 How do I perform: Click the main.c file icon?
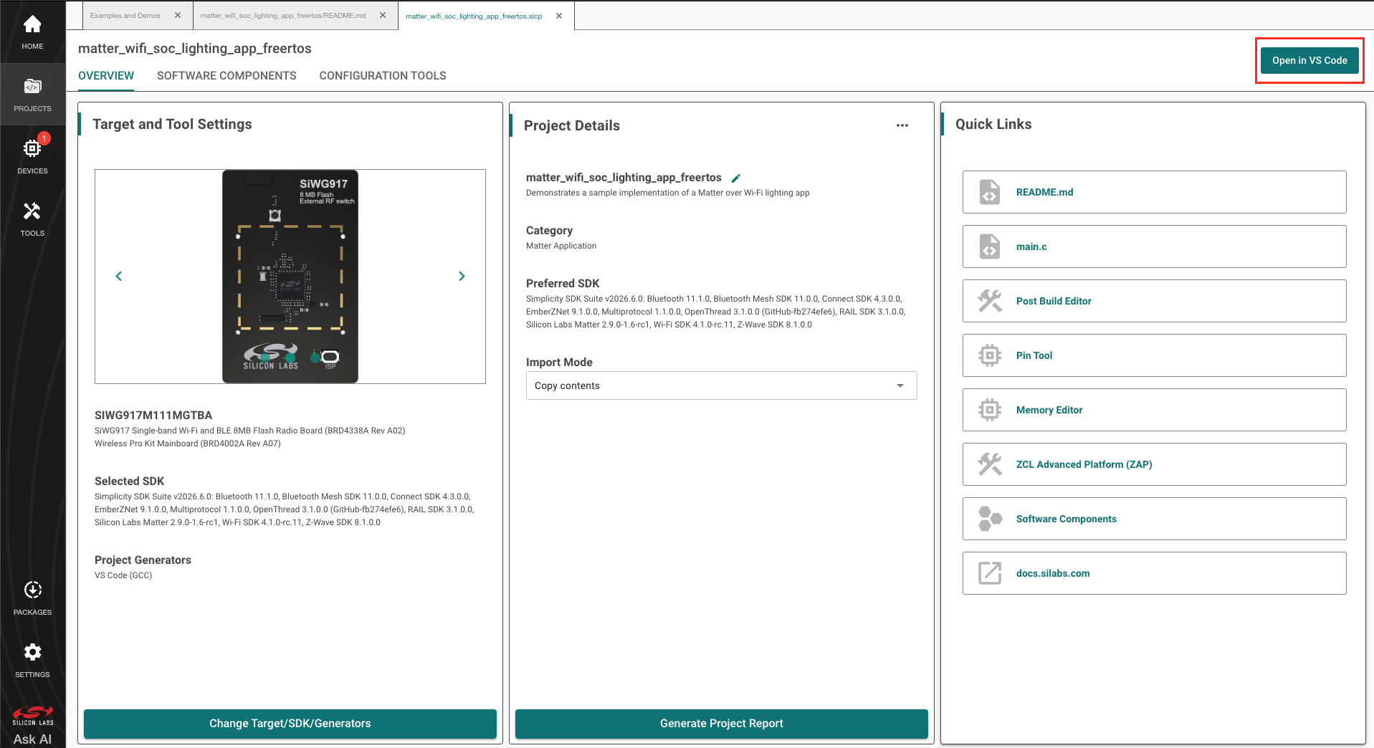[x=990, y=246]
